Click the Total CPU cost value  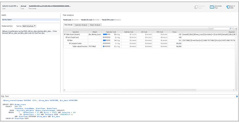point(118,20)
